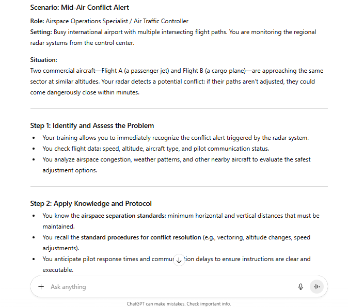Click the bold "airspace separation standards" text
The height and width of the screenshot is (307, 348).
[123, 216]
